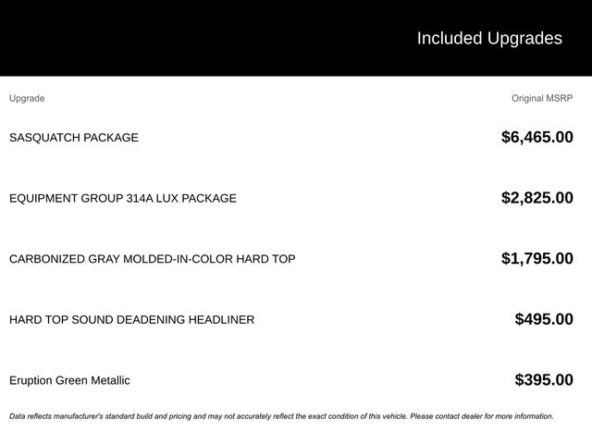Click the 'Data reflects manufacturer's standard build' disclaimer
This screenshot has width=592, height=444.
tap(139, 416)
